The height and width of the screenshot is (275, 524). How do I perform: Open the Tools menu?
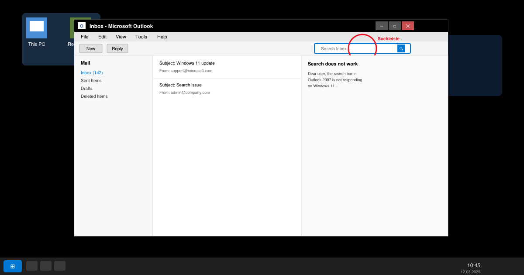(141, 37)
